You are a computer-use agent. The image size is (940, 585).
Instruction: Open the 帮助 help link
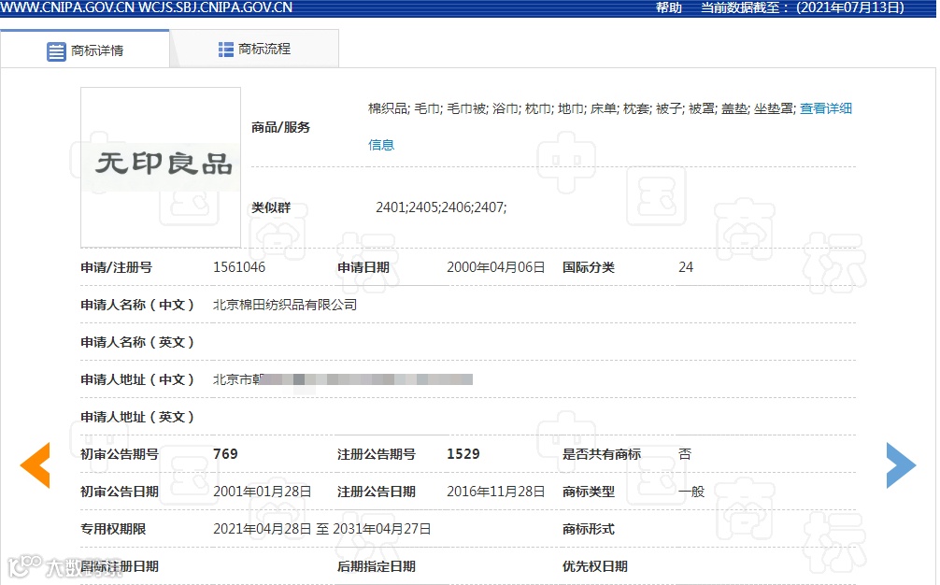click(x=668, y=7)
